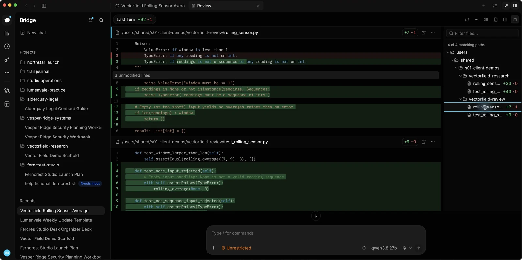Open the Lumenvale Weekly Update Template recent chat
Viewport: 522px width, 260px height.
pyautogui.click(x=56, y=220)
